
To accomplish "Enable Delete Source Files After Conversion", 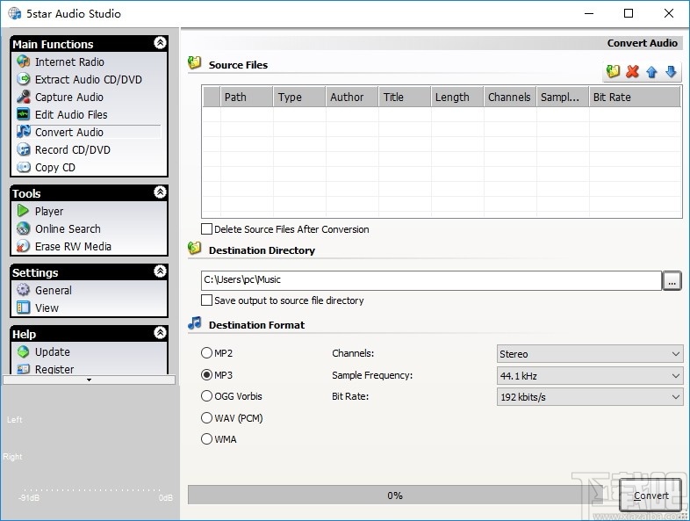I will [207, 229].
